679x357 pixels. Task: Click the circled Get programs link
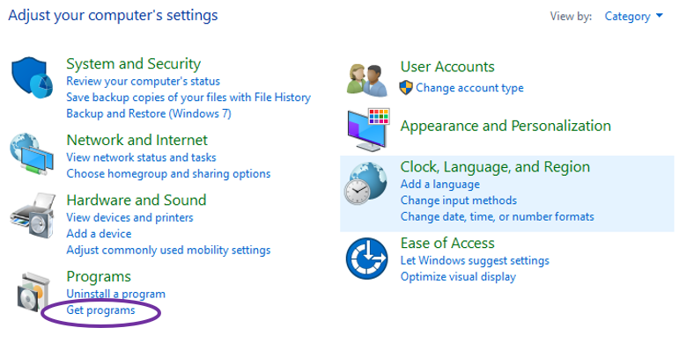[100, 310]
